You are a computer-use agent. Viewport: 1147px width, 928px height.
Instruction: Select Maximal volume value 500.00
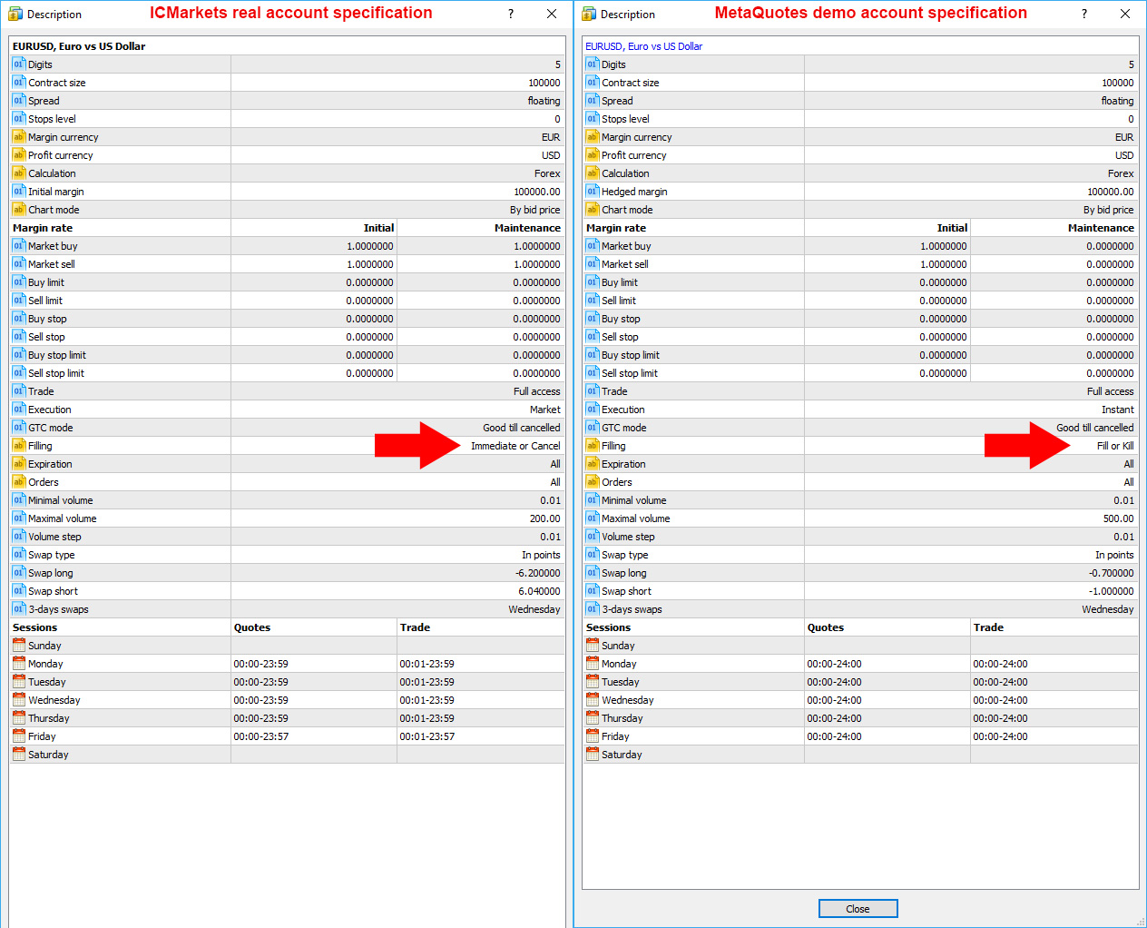pos(1119,518)
